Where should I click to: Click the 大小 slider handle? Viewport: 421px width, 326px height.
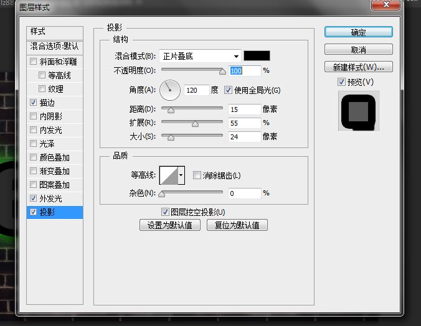click(171, 137)
